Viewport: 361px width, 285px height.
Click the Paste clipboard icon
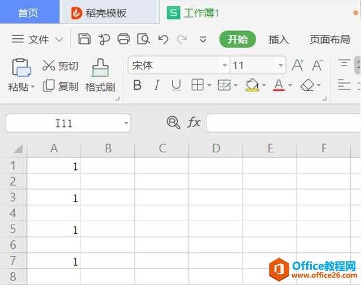21,67
